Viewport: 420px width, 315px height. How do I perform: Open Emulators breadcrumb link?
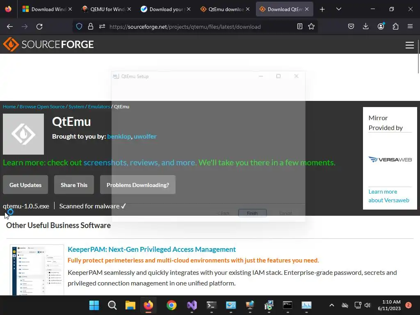(x=99, y=107)
